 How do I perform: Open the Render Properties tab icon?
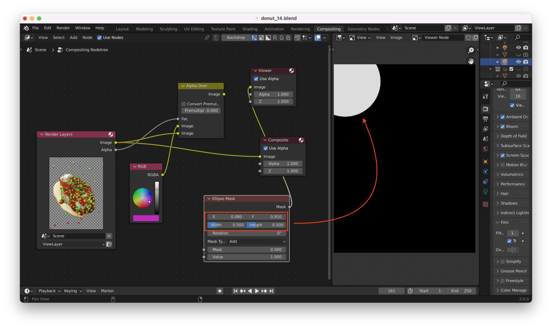pos(485,109)
